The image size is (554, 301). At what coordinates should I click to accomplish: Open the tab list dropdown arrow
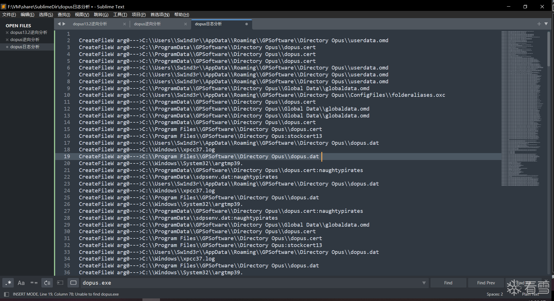point(546,24)
